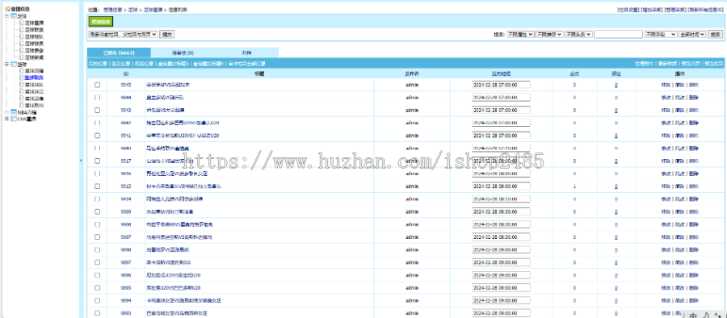Check the box for row ID 9898
The width and height of the screenshot is (727, 318).
98,249
